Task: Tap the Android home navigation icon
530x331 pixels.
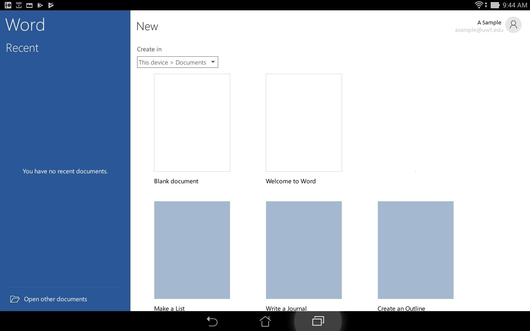Action: pos(265,321)
